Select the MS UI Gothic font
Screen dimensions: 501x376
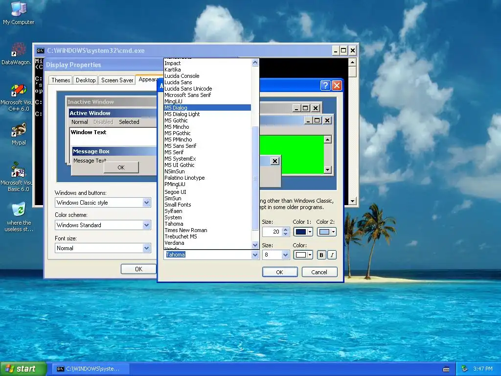207,165
